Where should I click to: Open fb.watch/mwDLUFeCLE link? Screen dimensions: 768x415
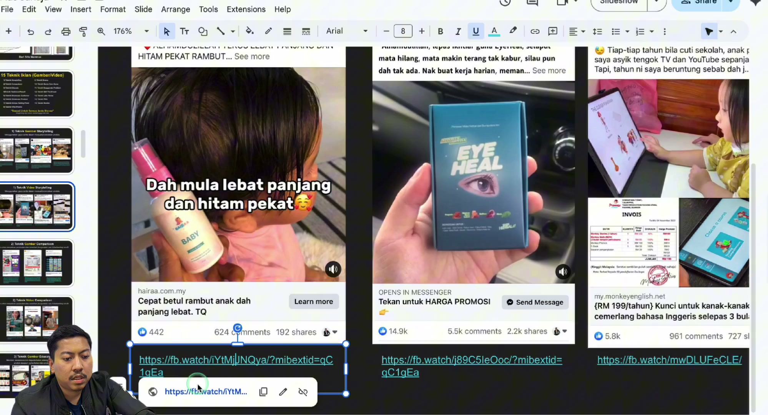click(669, 360)
